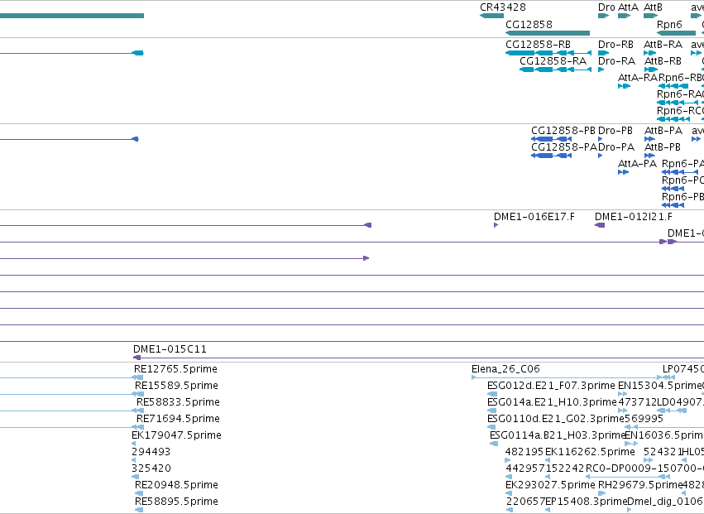Viewport: 704px width, 514px height.
Task: Select the AttA gene label
Action: coord(628,7)
